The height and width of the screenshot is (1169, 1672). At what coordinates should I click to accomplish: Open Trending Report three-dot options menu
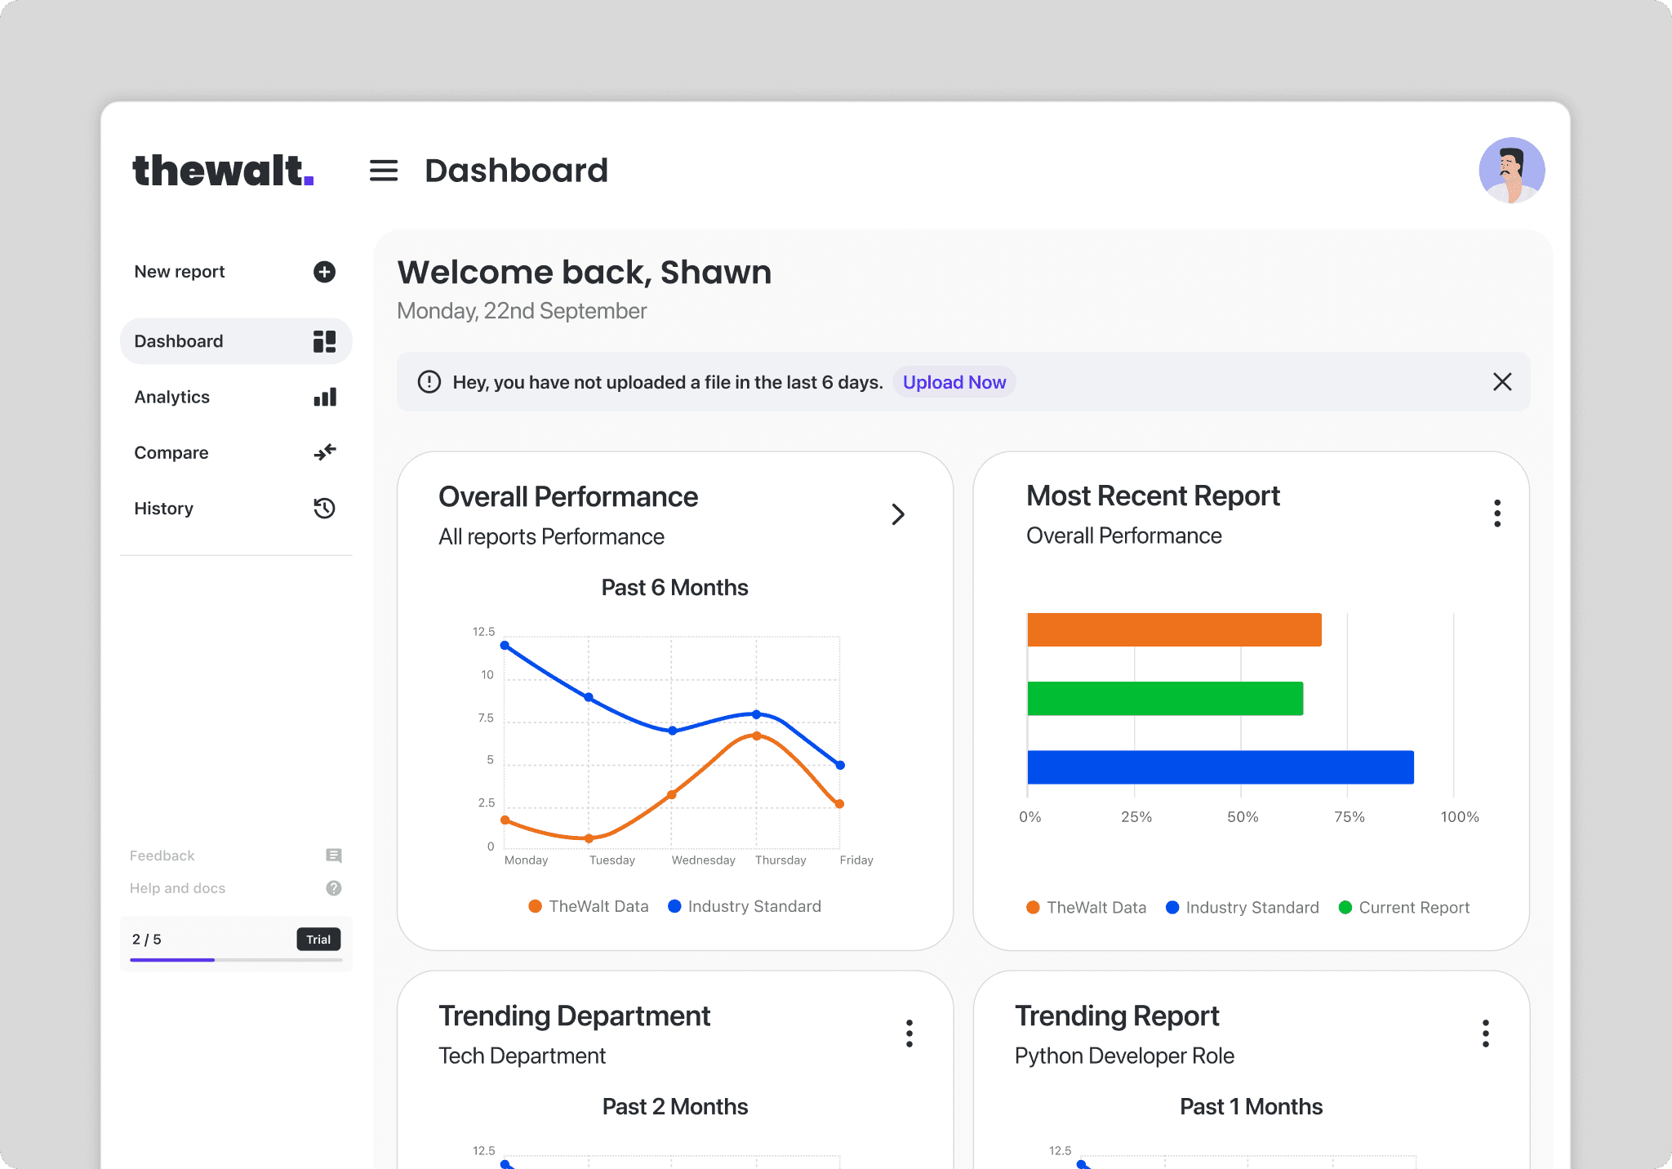[1485, 1033]
